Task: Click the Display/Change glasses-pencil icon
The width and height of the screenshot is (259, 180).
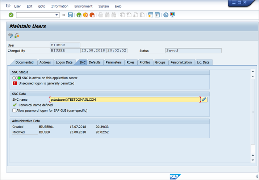Action: pos(11,35)
